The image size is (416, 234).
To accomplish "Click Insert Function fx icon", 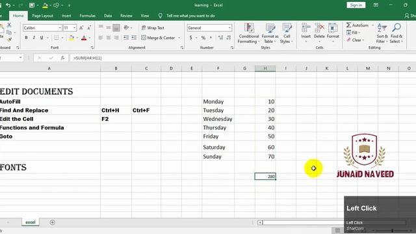I will pyautogui.click(x=62, y=58).
